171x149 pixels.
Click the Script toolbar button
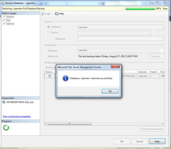[x=46, y=14]
